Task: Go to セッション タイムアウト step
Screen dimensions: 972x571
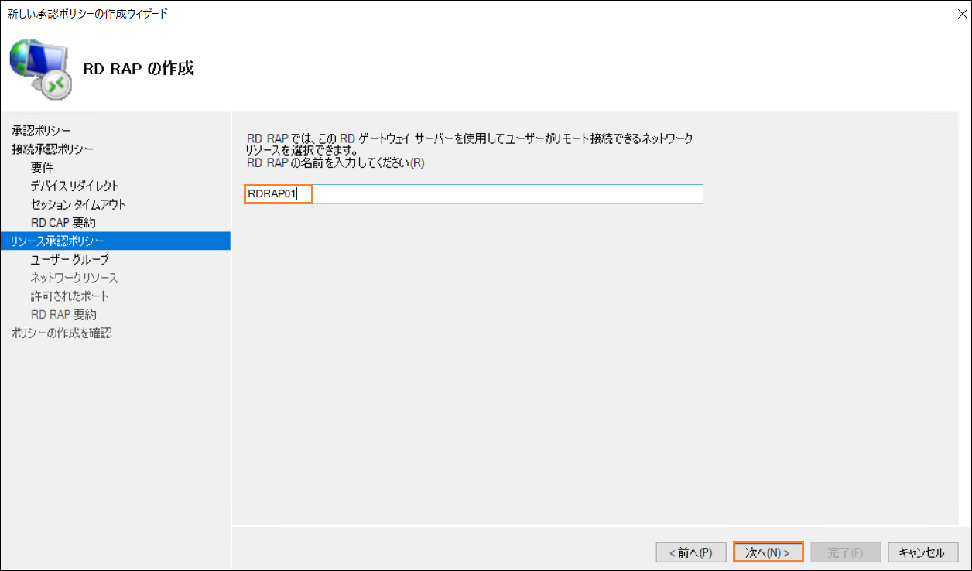Action: [x=78, y=204]
